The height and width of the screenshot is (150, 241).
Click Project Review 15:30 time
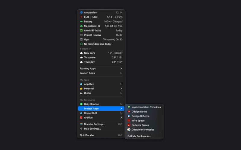(x=119, y=35)
